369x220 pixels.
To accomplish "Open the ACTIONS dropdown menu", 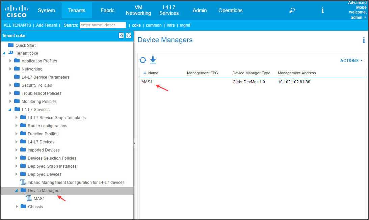I will click(x=351, y=61).
